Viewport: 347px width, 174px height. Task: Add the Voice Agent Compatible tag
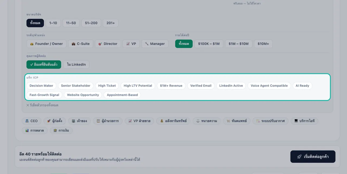(269, 86)
